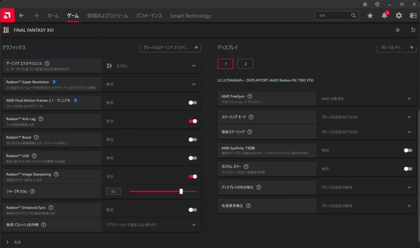Screen dimensions: 420x248
Task: Click the sharpness slider handle
Action: 181,192
